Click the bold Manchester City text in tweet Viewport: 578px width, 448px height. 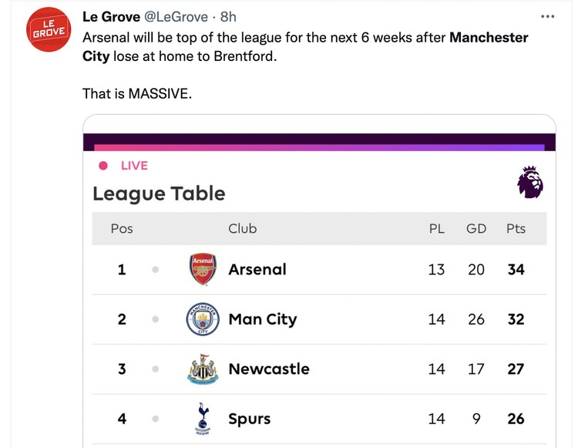pos(305,47)
